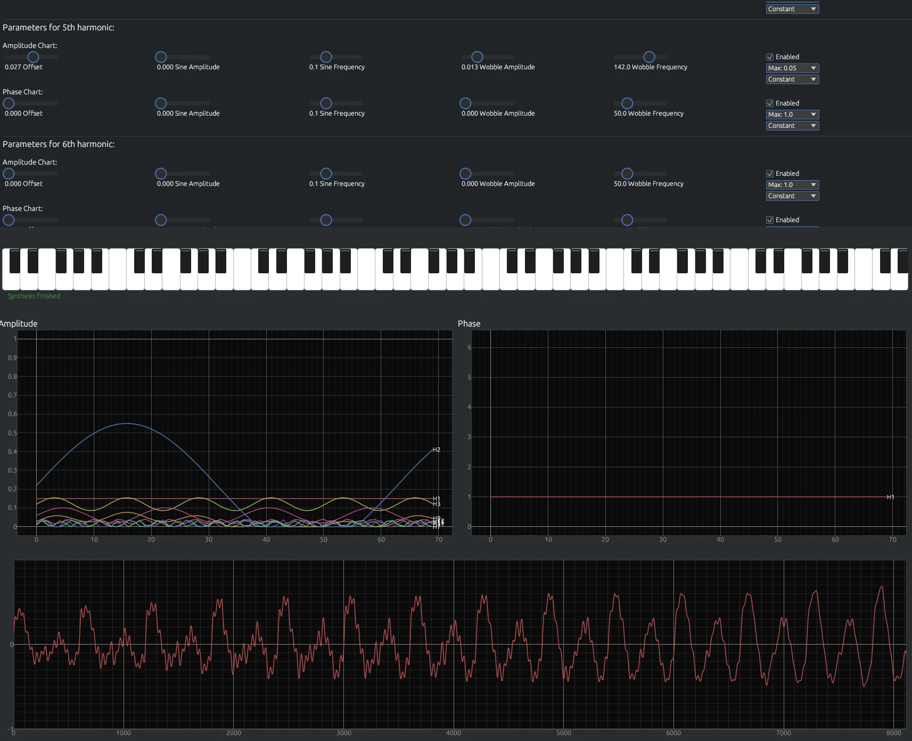Open Max: 1.0 dropdown for 5th harmonic phase

coord(792,115)
